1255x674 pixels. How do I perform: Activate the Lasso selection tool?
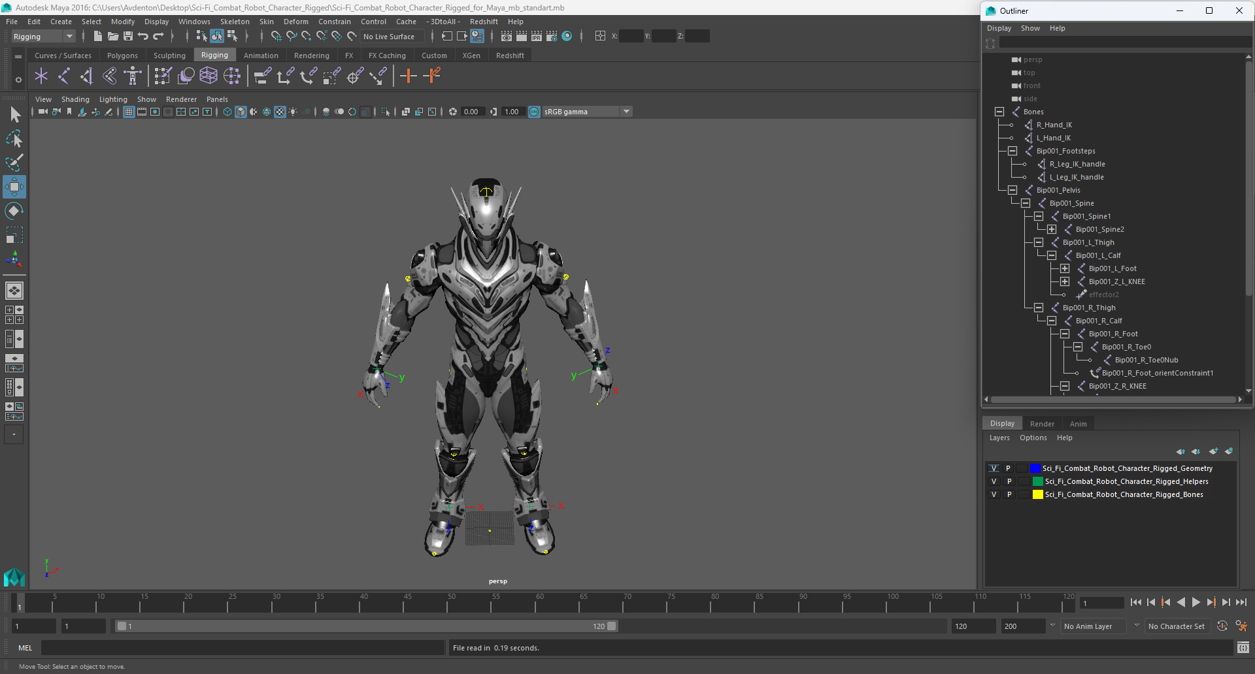14,138
